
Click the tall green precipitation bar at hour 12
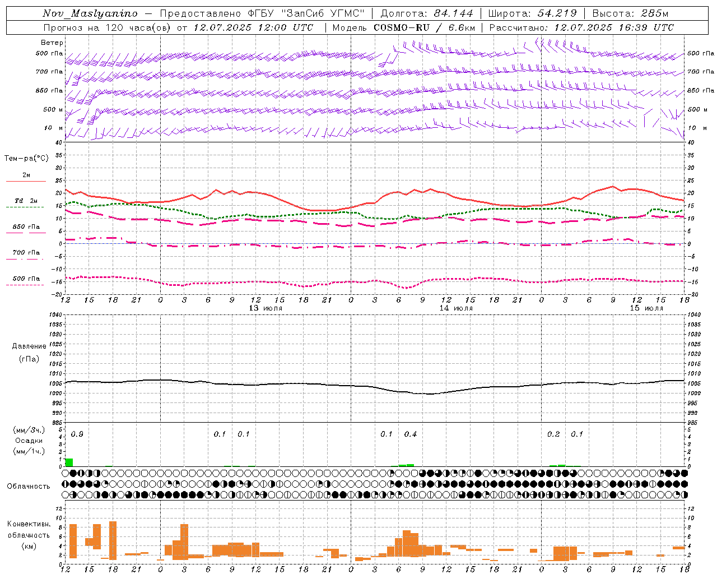point(69,462)
